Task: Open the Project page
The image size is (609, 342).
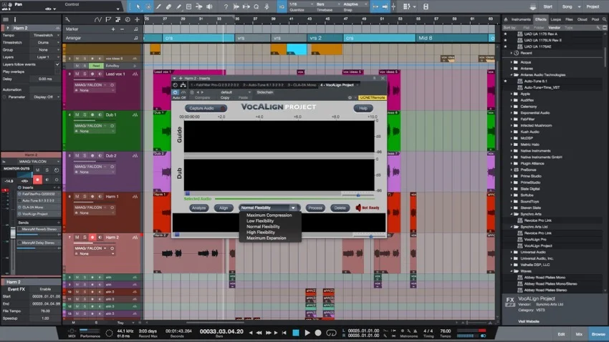Action: (x=593, y=6)
